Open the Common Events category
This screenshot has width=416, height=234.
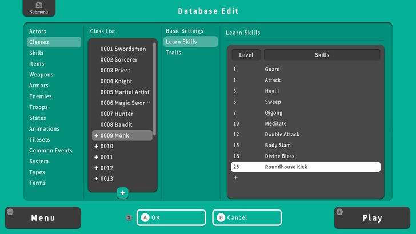click(x=51, y=151)
